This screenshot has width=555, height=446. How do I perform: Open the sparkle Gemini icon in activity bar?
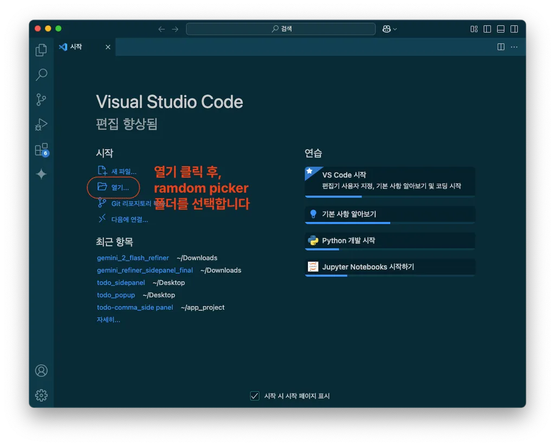pyautogui.click(x=41, y=174)
